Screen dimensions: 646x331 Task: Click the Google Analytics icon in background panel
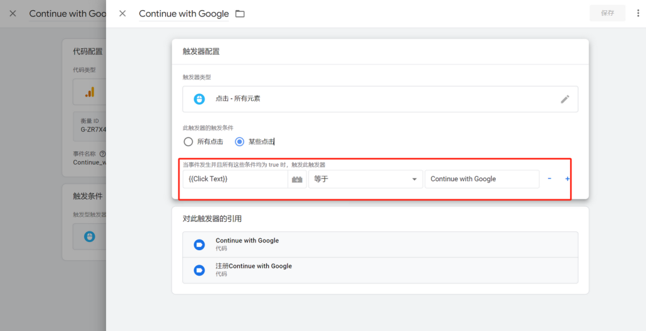tap(90, 92)
